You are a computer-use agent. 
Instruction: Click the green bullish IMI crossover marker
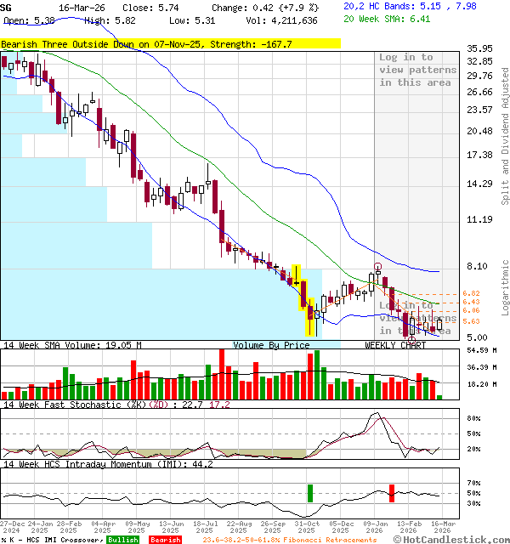coord(310,492)
